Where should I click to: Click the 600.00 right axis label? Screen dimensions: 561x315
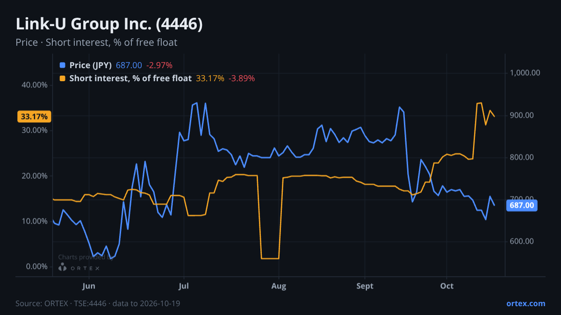coord(522,241)
